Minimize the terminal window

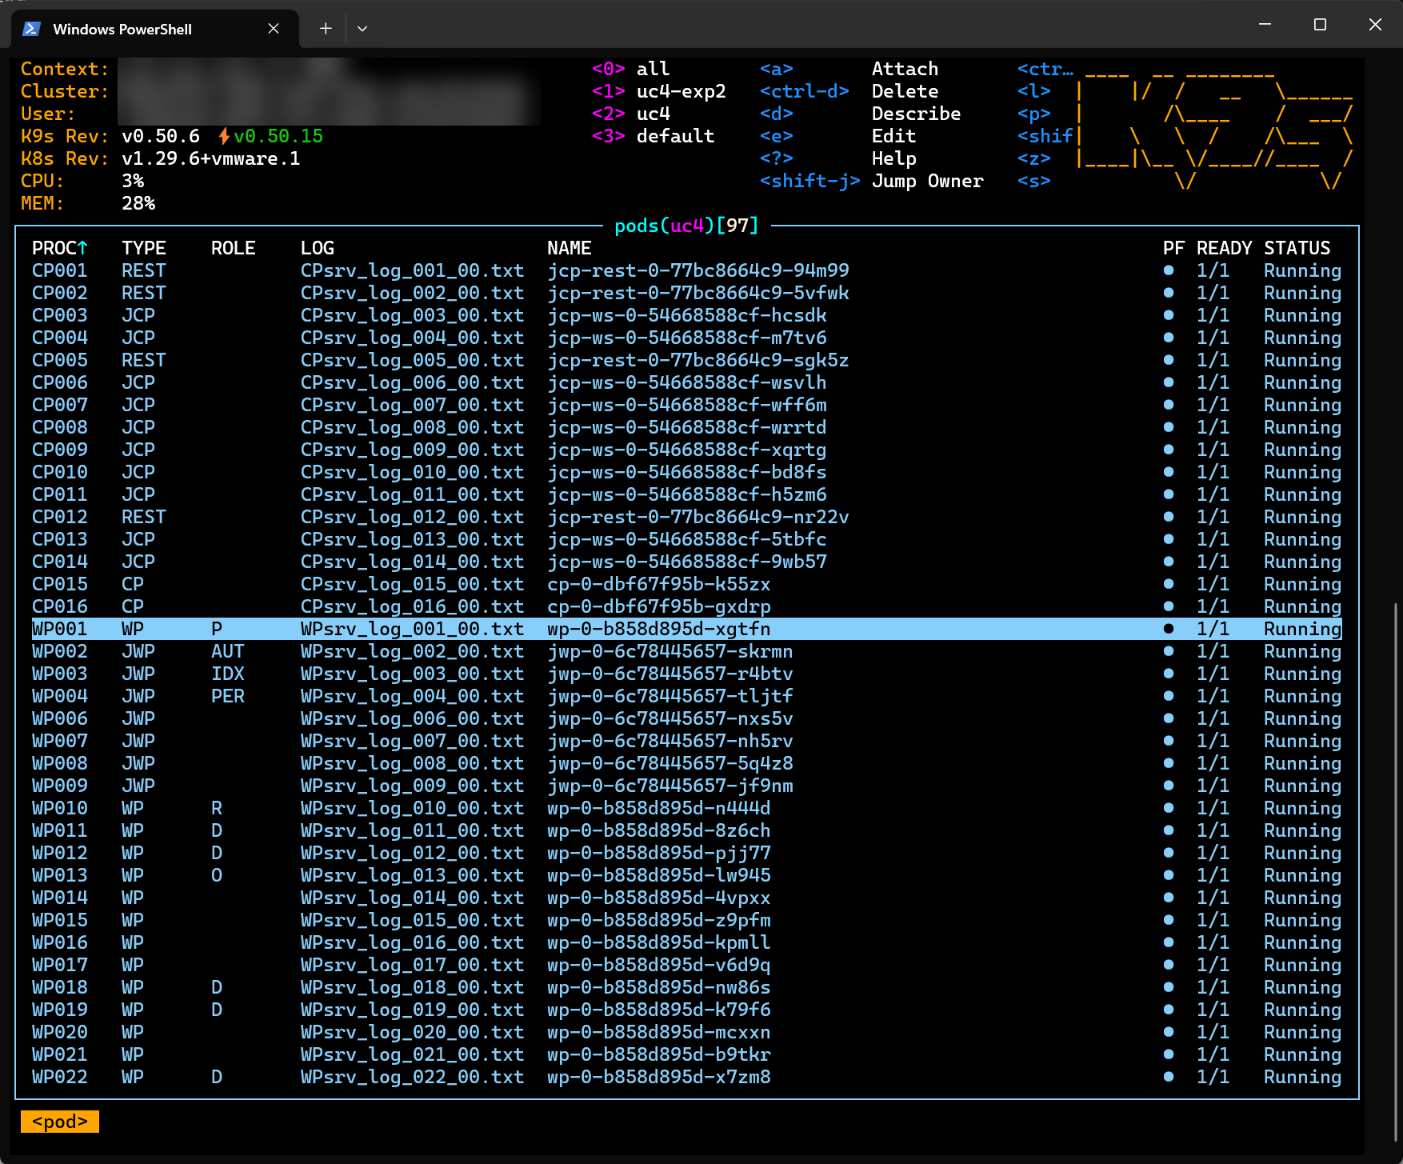[x=1265, y=25]
